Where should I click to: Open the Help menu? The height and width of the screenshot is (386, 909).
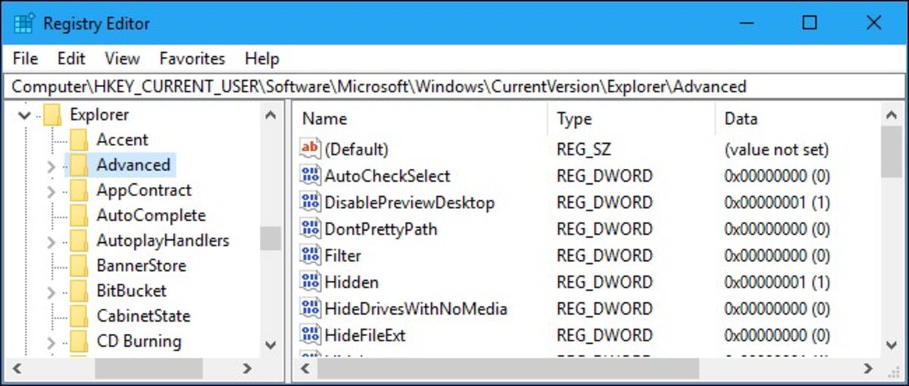262,58
